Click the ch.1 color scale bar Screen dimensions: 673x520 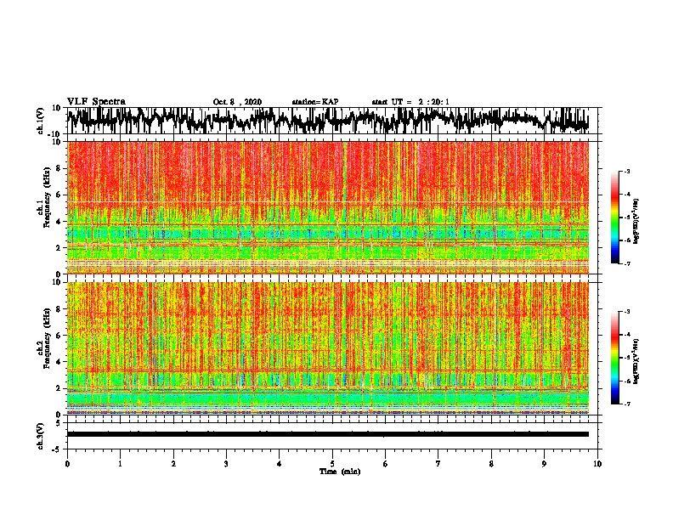coord(615,218)
